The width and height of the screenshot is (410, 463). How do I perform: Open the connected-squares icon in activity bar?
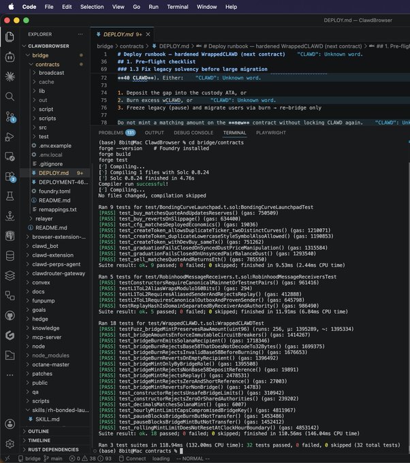[x=10, y=296]
